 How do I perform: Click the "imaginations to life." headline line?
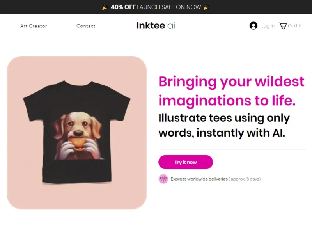(x=227, y=101)
